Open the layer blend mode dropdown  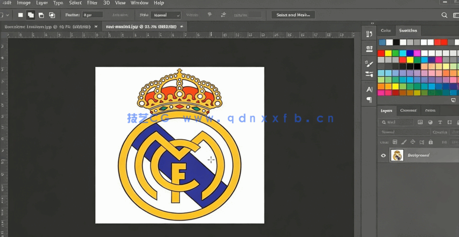tap(403, 132)
